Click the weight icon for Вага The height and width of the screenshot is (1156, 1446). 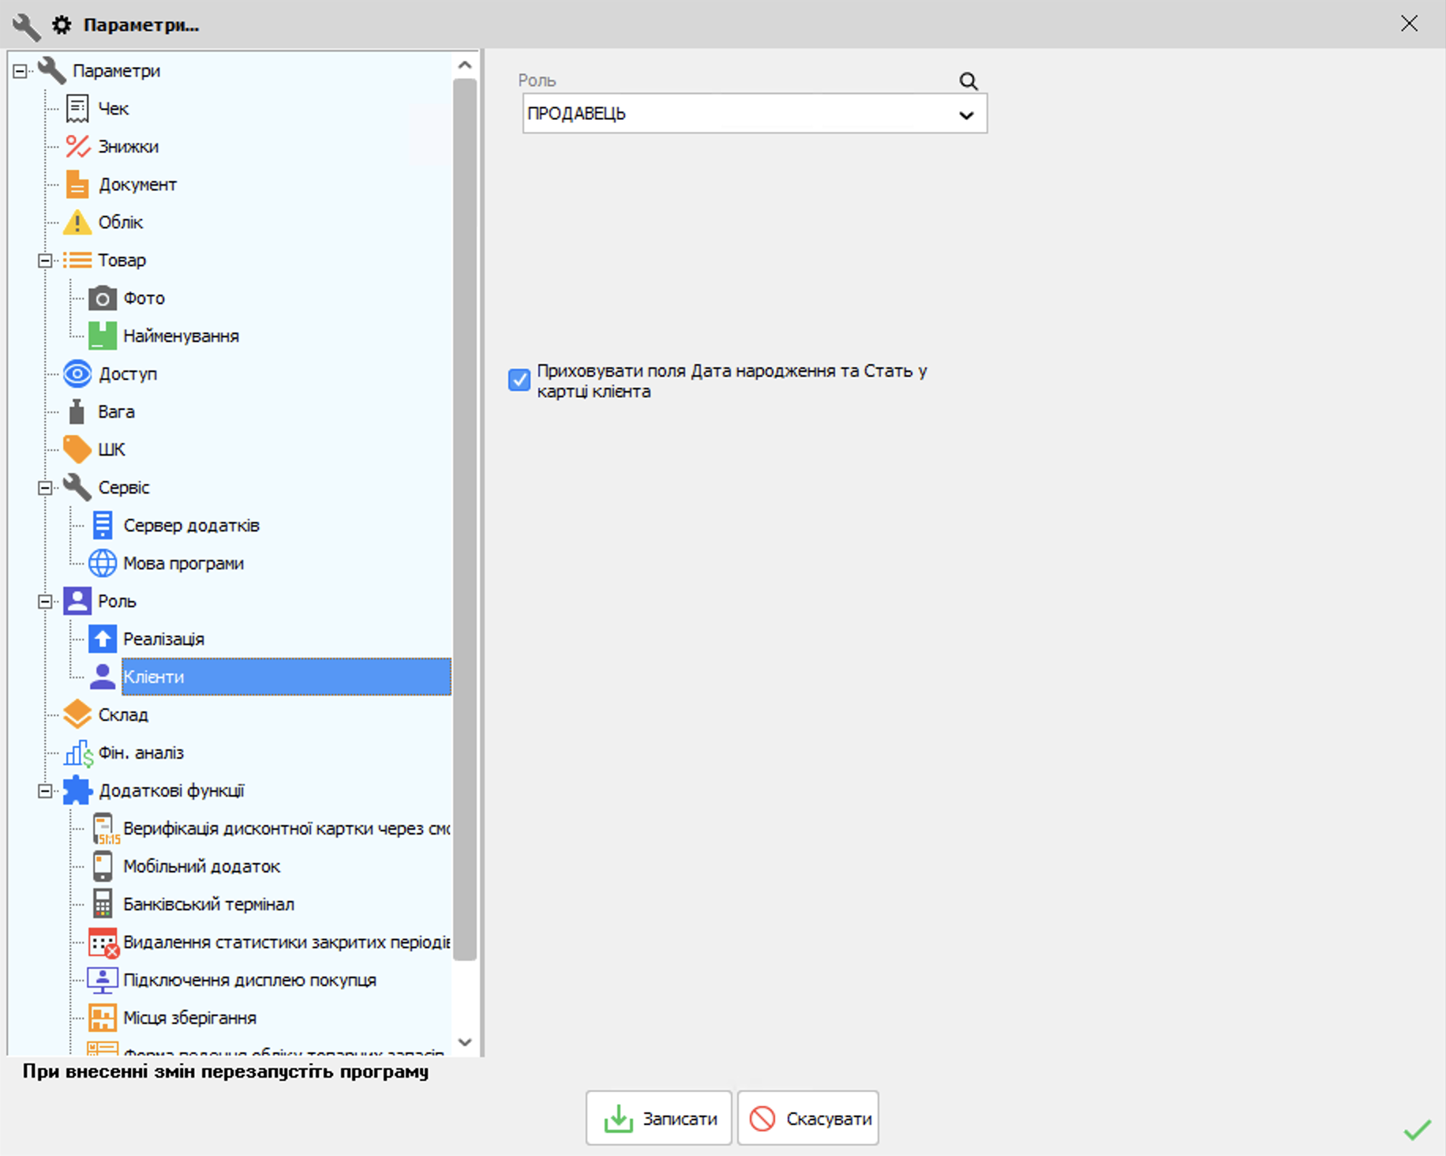point(77,411)
